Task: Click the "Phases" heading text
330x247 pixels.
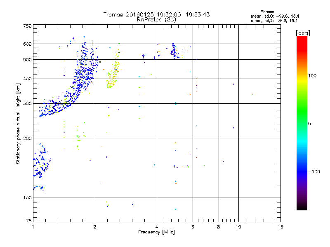Action: pyautogui.click(x=267, y=12)
